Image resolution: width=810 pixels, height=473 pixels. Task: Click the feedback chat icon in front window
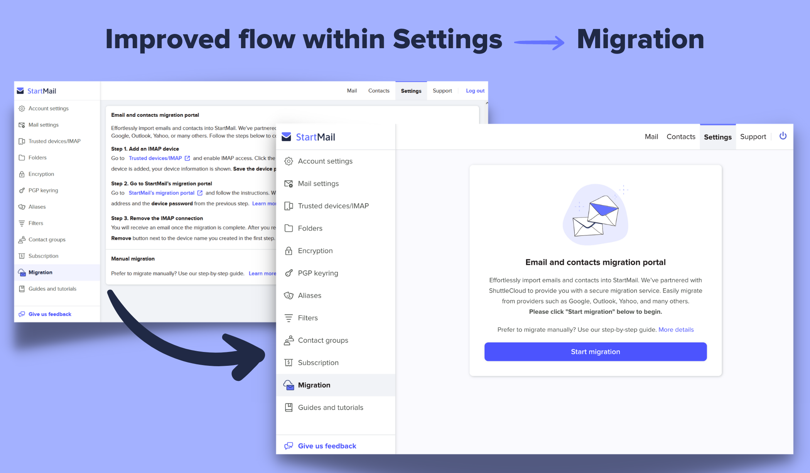coord(289,446)
